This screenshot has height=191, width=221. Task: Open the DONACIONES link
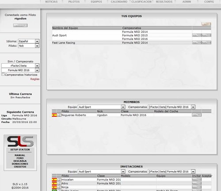[20, 164]
